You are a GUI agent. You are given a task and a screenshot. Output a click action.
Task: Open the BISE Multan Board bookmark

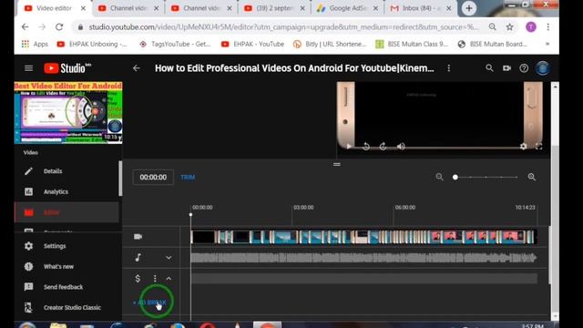pos(492,44)
